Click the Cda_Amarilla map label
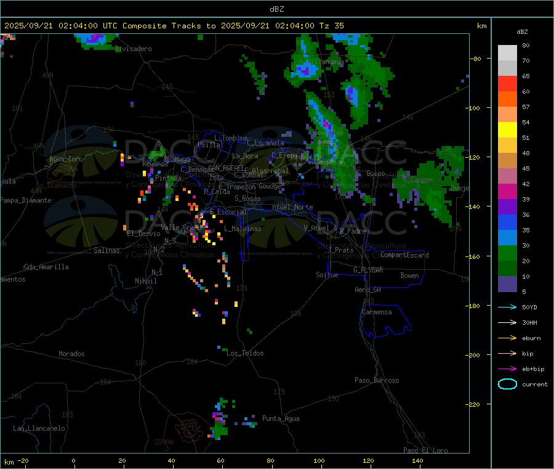 [46, 267]
